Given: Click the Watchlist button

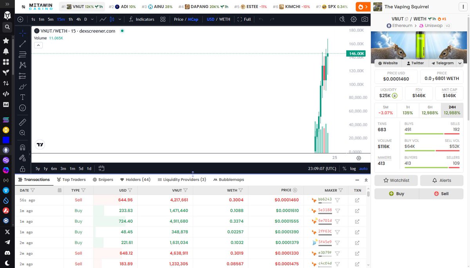Looking at the screenshot, I should [x=396, y=180].
